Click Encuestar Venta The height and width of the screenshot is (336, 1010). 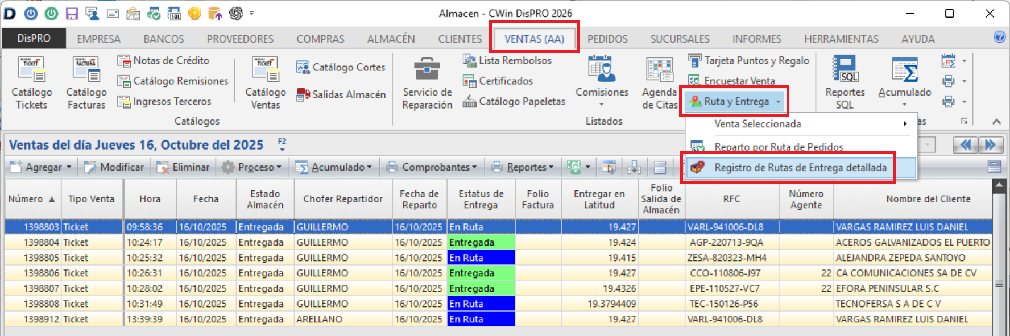click(x=731, y=81)
